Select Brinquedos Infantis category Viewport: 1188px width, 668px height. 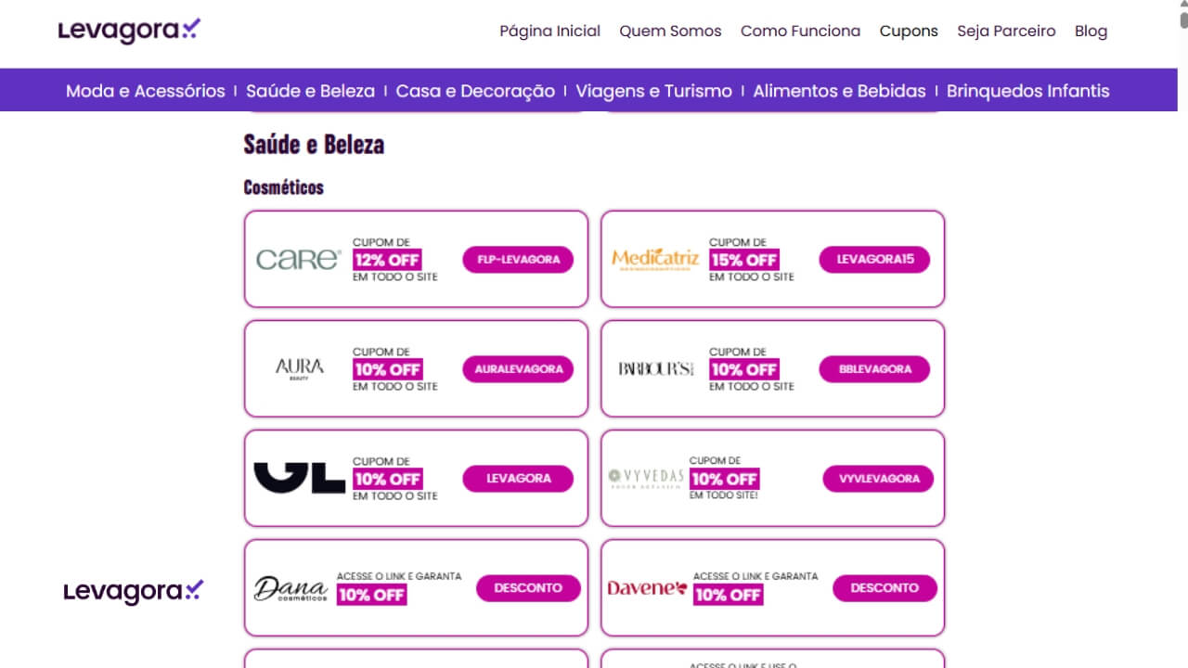pos(1028,91)
